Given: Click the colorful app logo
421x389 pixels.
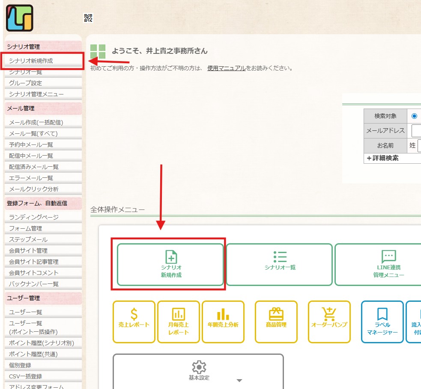Looking at the screenshot, I should 20,18.
